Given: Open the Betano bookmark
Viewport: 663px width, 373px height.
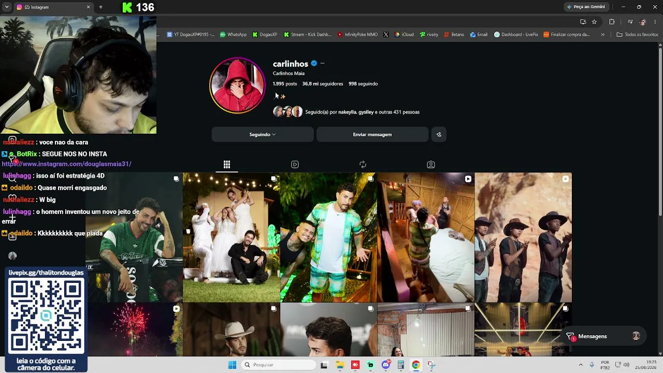Looking at the screenshot, I should 454,35.
